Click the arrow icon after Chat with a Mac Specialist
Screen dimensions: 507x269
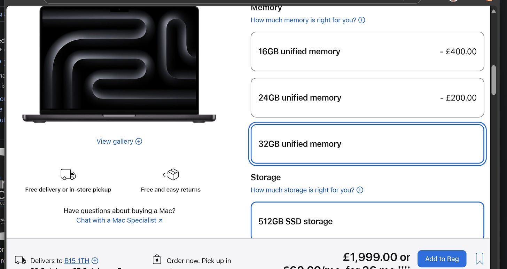(161, 221)
